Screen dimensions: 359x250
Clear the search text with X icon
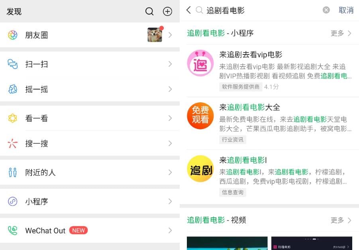coord(326,10)
